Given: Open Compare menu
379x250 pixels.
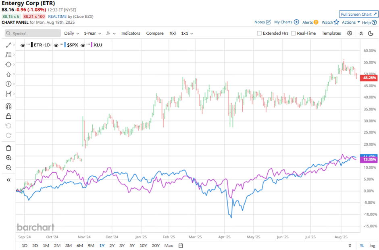Looking at the screenshot, I should tap(155, 33).
